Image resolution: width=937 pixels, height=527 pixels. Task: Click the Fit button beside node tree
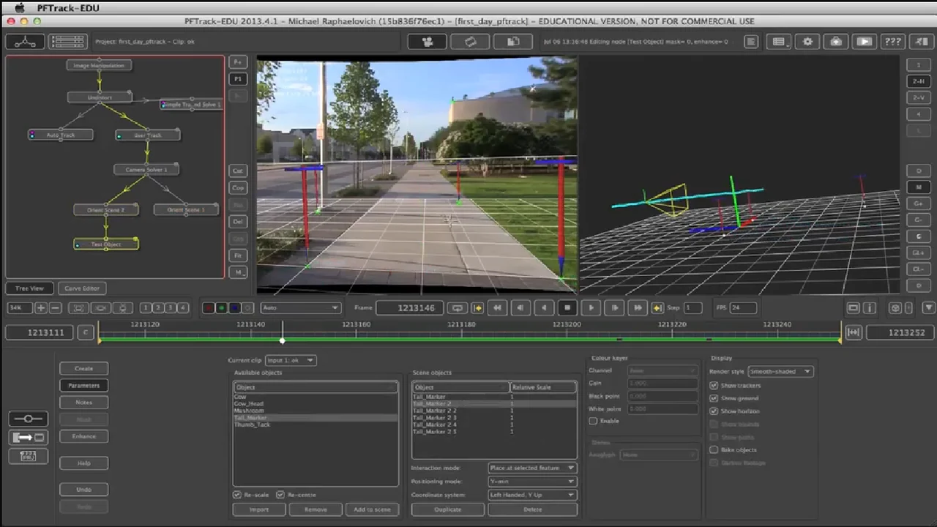(238, 255)
